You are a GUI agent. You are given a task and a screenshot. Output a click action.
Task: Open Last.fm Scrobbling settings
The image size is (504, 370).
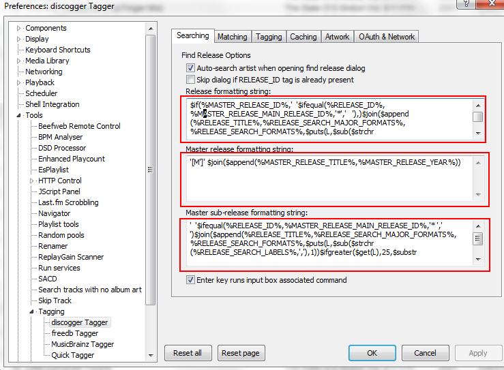pyautogui.click(x=68, y=202)
